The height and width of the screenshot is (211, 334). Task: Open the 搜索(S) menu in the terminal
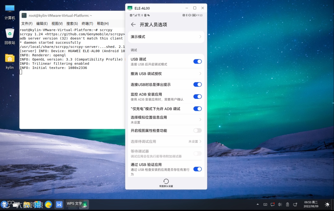tap(72, 23)
